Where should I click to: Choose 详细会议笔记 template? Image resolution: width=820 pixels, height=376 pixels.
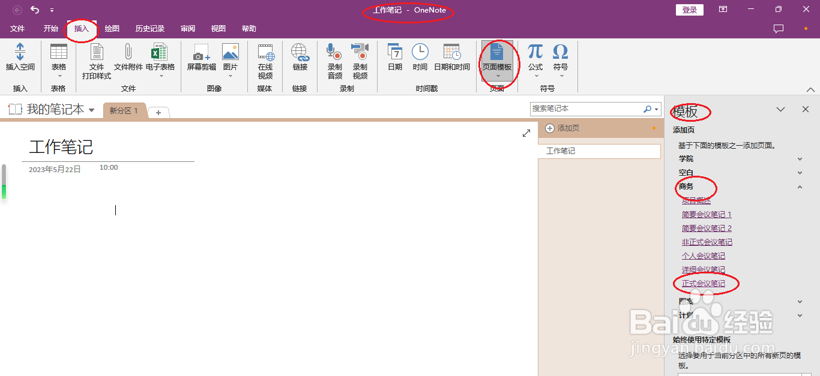pyautogui.click(x=704, y=270)
